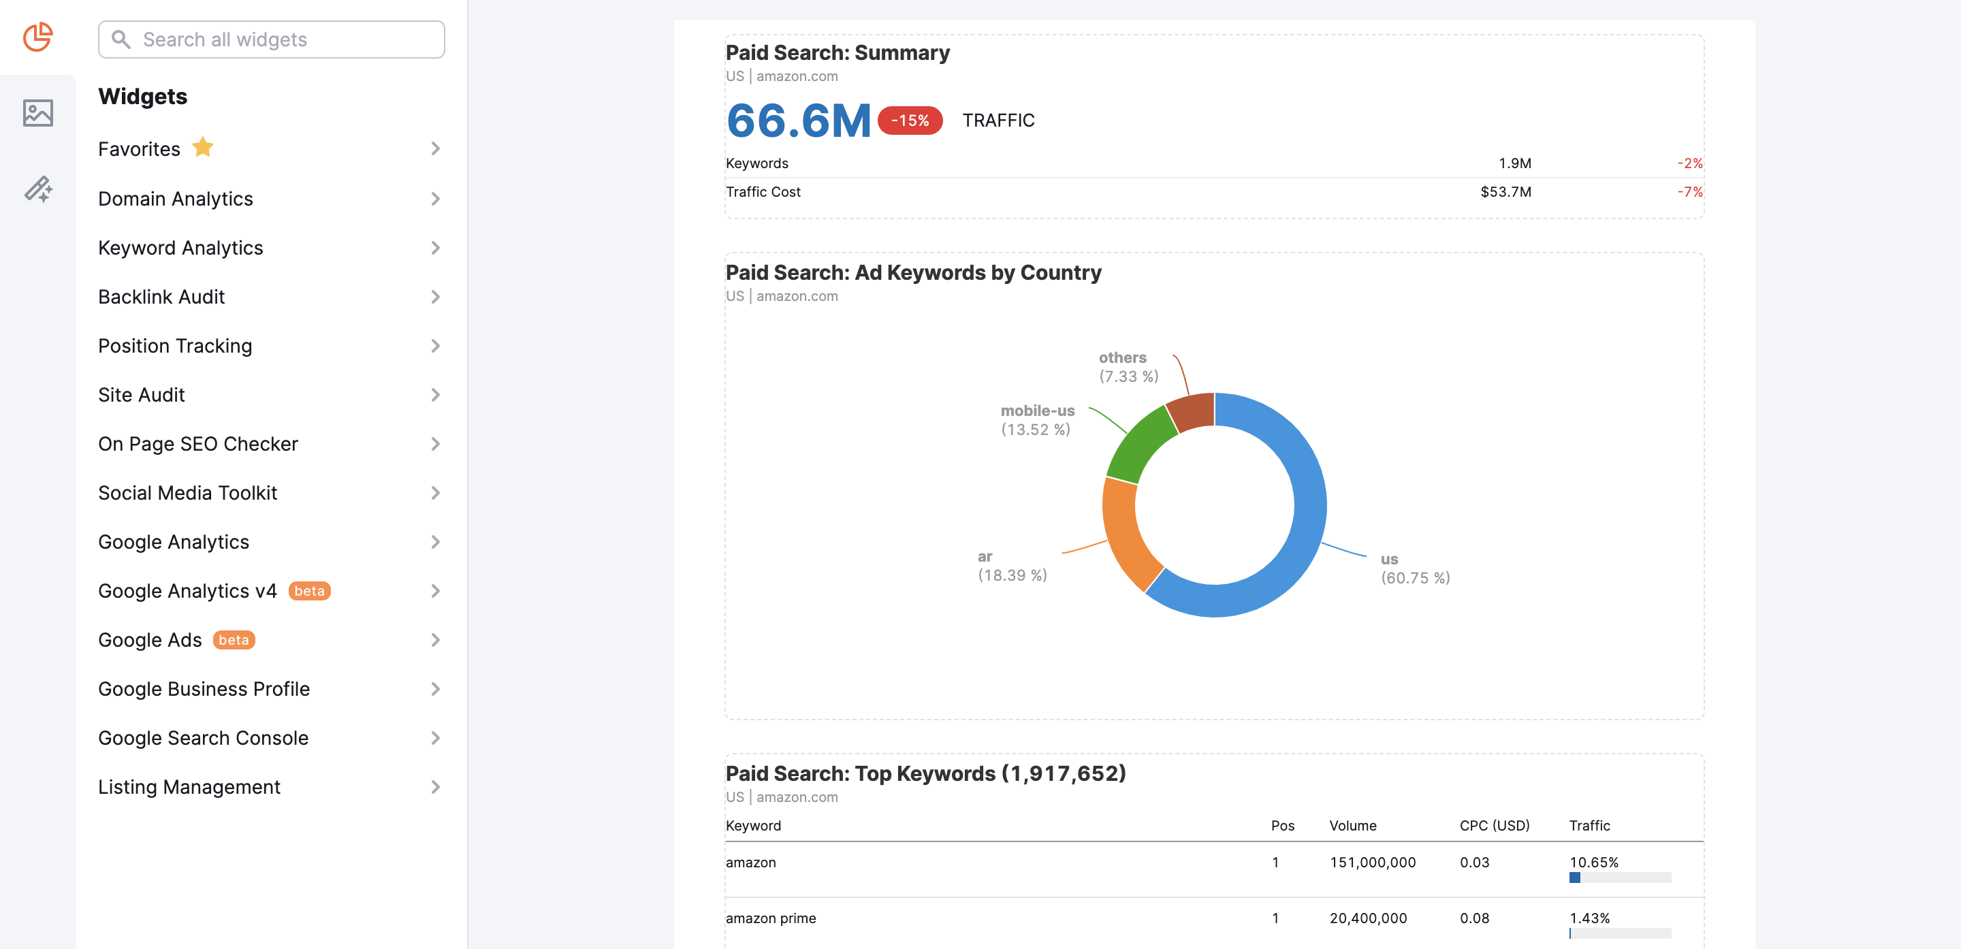Image resolution: width=1961 pixels, height=949 pixels.
Task: Click the beta badge on Google Analytics v4
Action: click(x=310, y=590)
